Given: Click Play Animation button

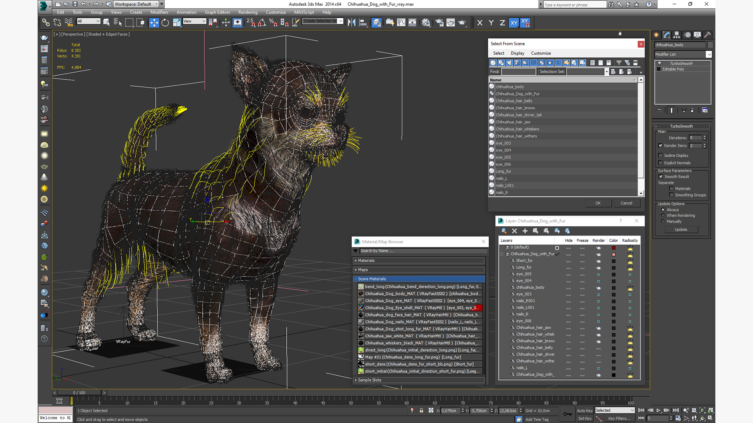Looking at the screenshot, I should (658, 410).
